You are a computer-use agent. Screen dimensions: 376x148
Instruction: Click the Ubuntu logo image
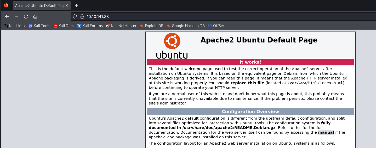click(x=172, y=46)
